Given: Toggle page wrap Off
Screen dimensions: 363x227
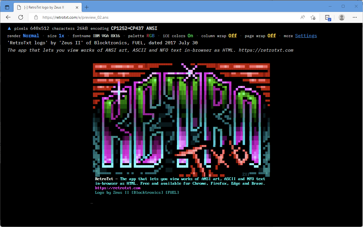Looking at the screenshot, I should pos(272,36).
